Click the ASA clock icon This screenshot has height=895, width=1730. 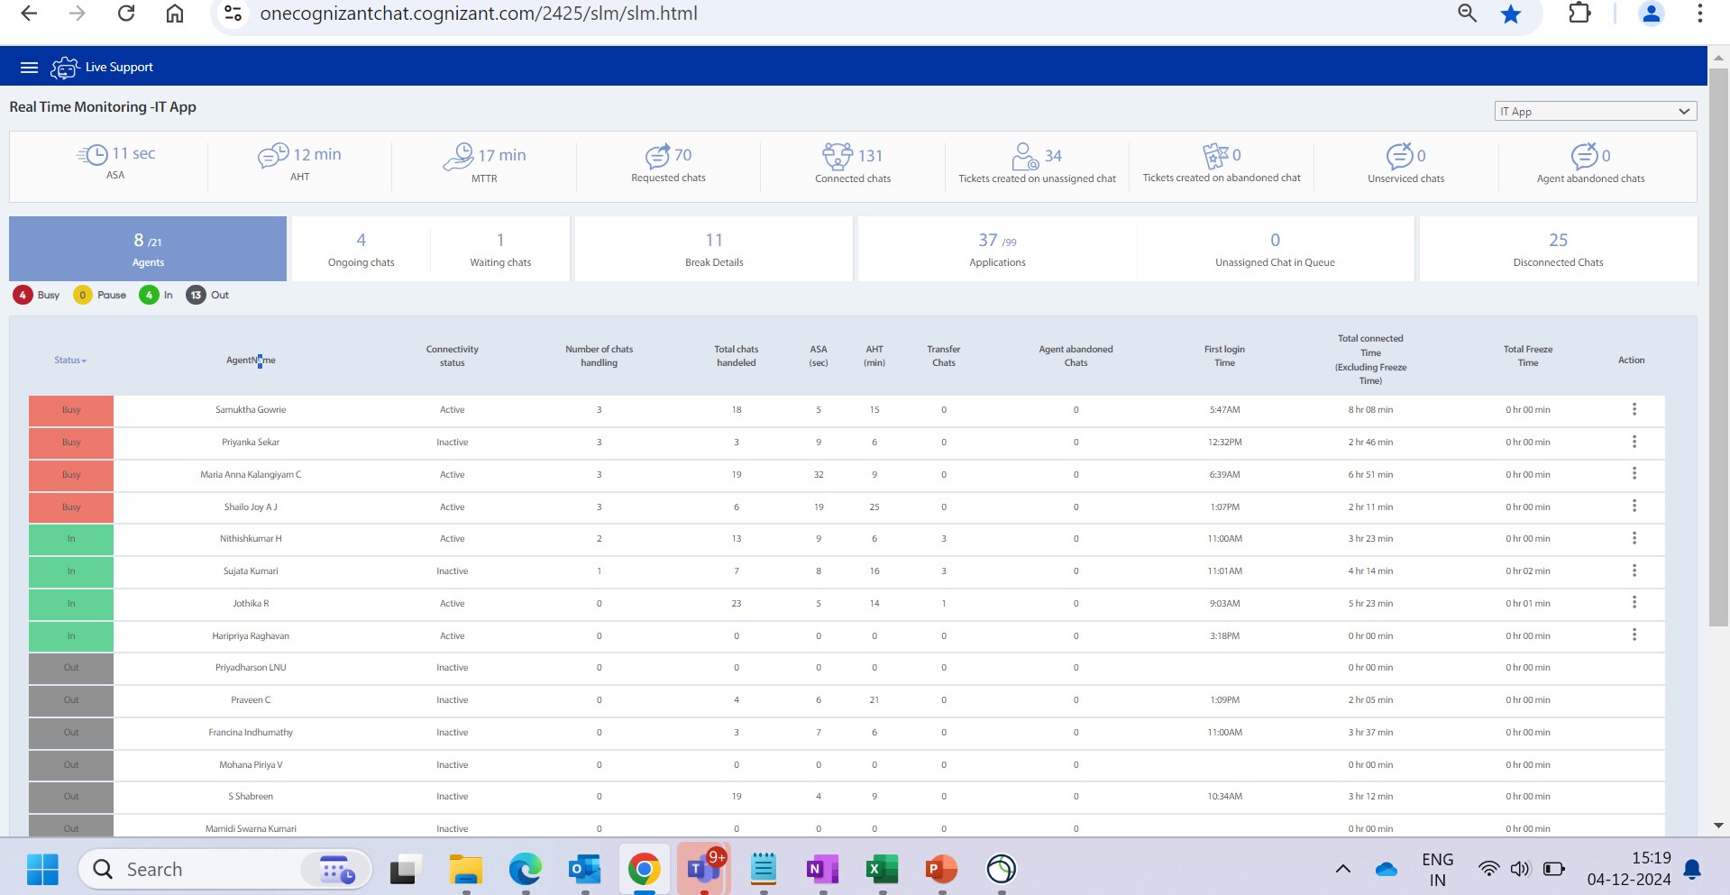pyautogui.click(x=92, y=155)
